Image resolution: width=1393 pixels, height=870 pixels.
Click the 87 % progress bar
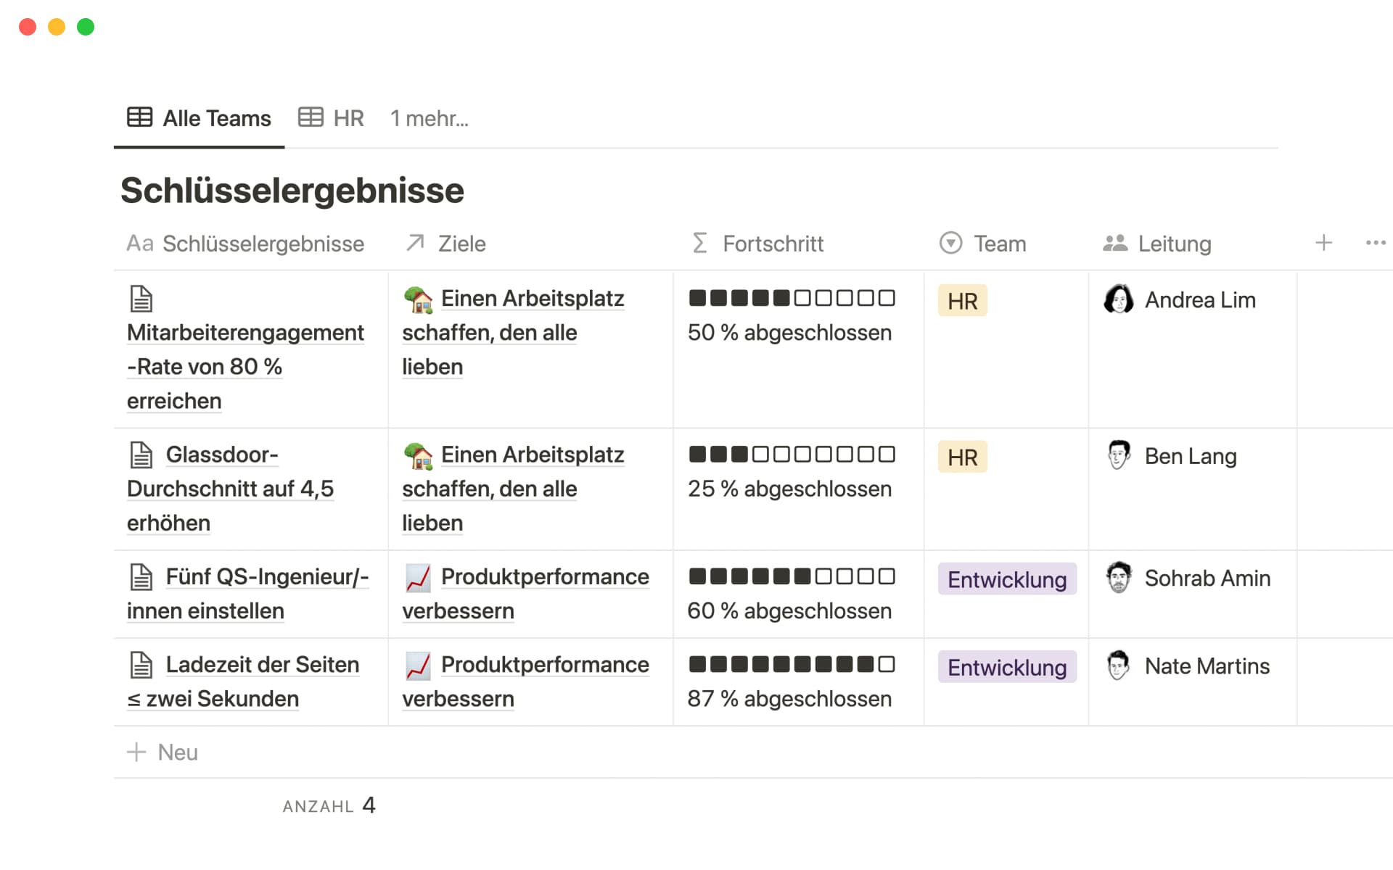pyautogui.click(x=791, y=664)
